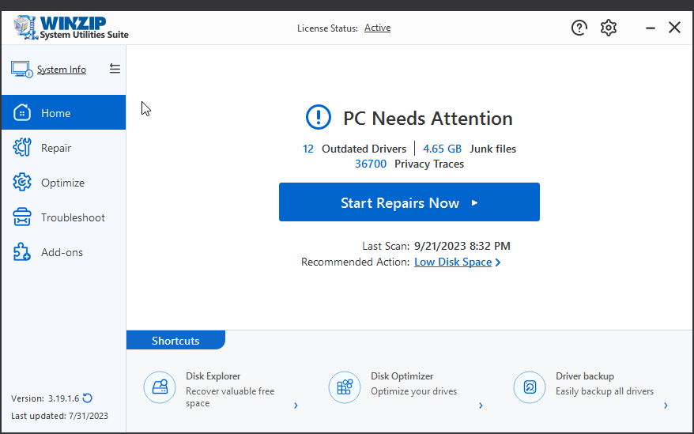Open the Add-ons section
The height and width of the screenshot is (434, 694).
point(62,252)
